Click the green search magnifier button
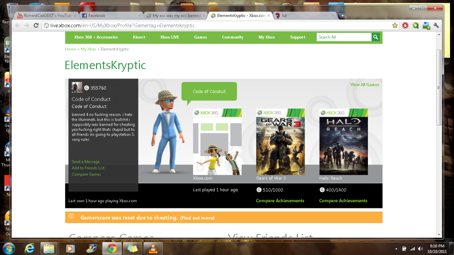 point(375,37)
